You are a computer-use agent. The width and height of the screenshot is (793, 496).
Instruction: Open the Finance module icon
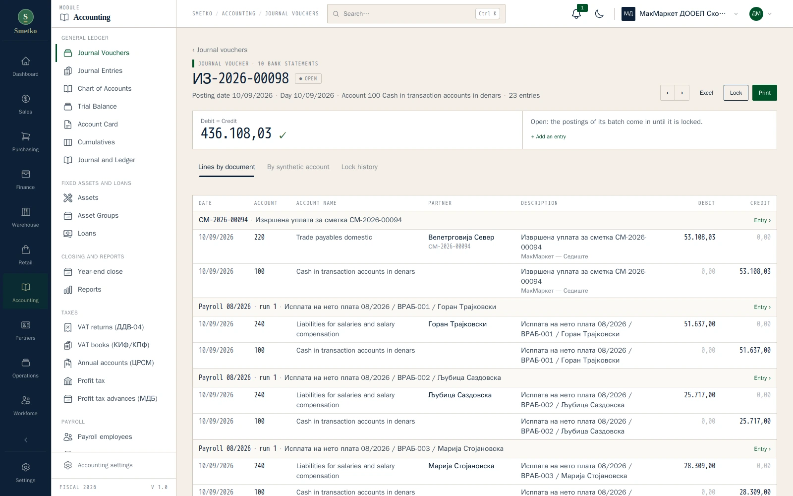click(x=25, y=180)
